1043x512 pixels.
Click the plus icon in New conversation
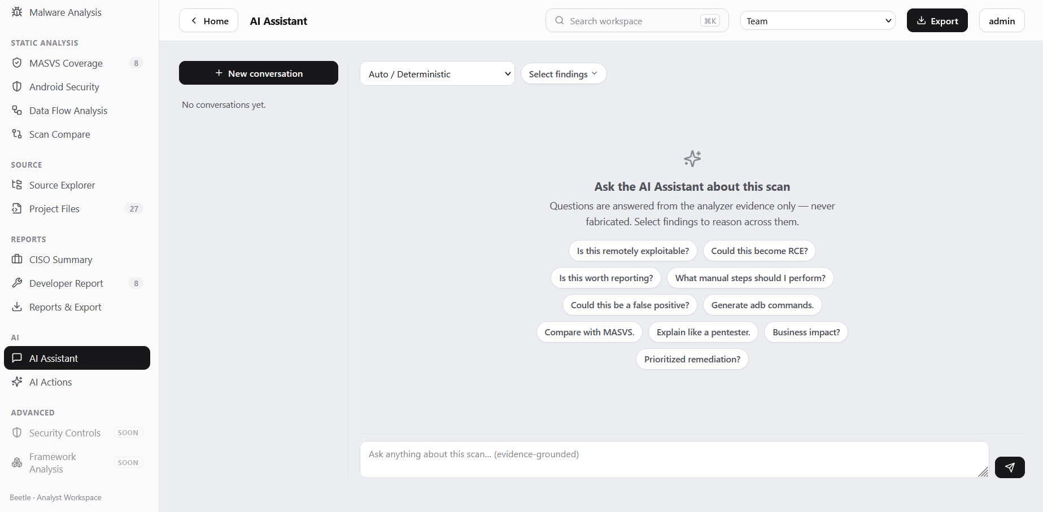point(219,73)
